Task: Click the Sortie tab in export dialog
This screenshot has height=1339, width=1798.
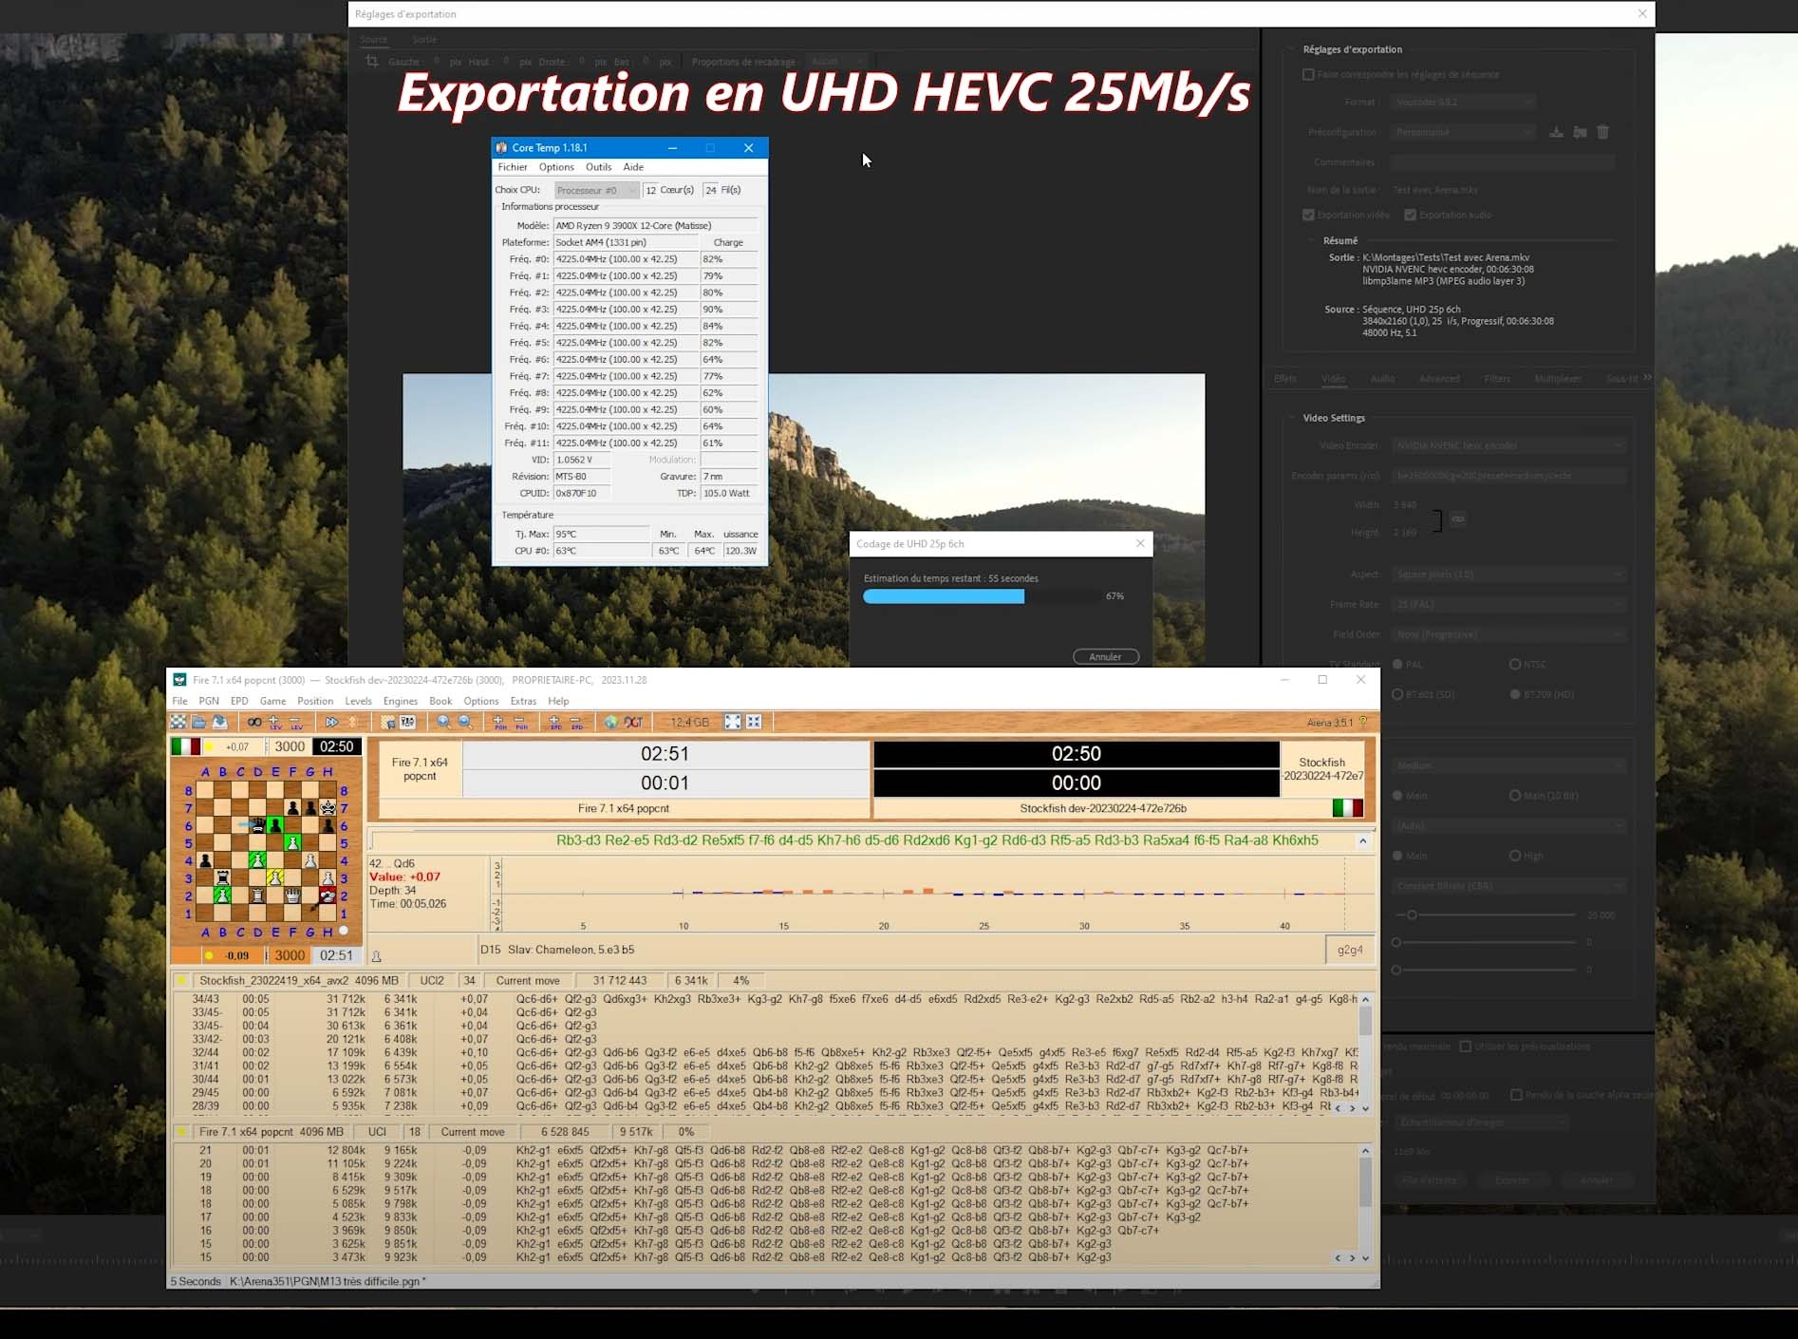Action: click(x=424, y=39)
